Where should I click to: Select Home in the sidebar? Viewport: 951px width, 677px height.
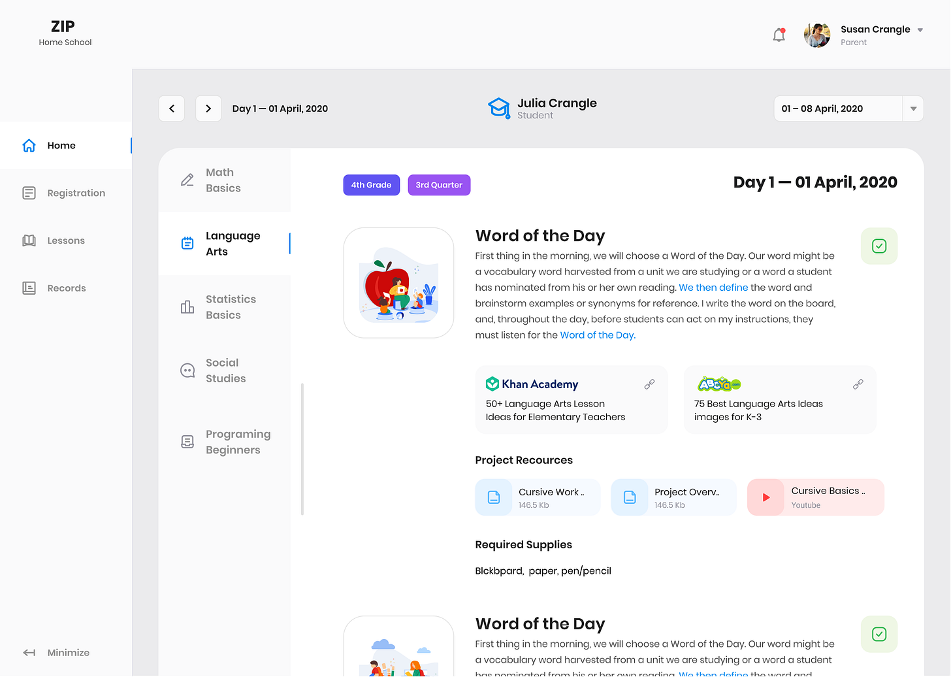point(66,145)
